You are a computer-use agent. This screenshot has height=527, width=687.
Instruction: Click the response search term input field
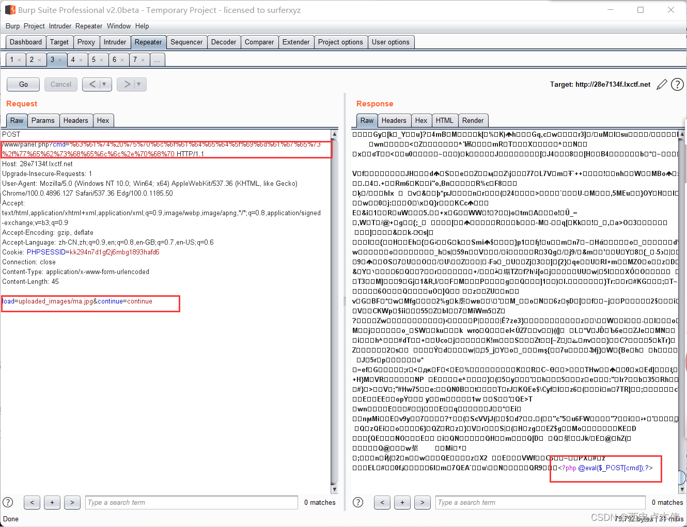[541, 502]
